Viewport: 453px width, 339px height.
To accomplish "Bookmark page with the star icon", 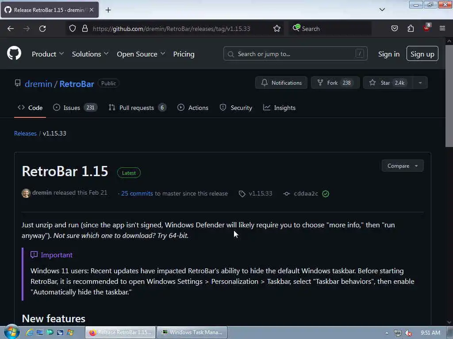I will [277, 29].
